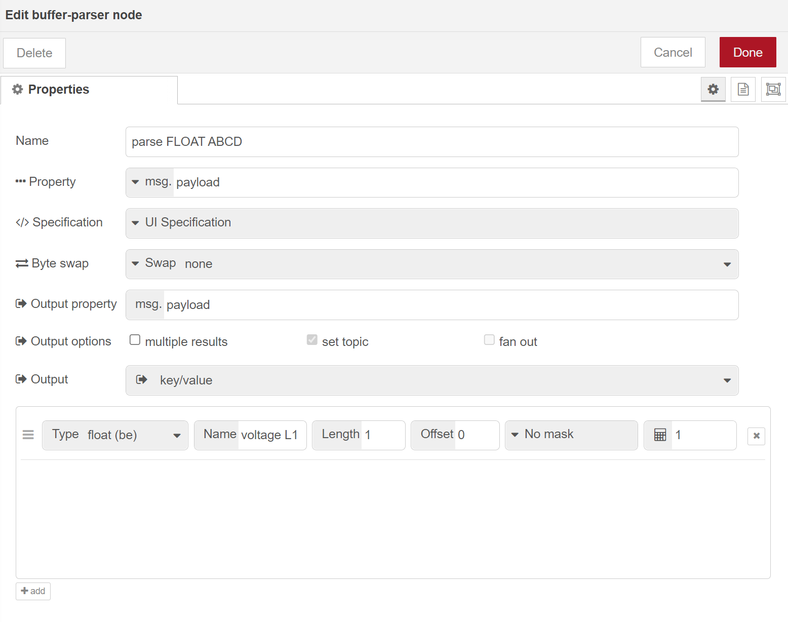788x622 pixels.
Task: Select the Properties tab
Action: [x=89, y=90]
